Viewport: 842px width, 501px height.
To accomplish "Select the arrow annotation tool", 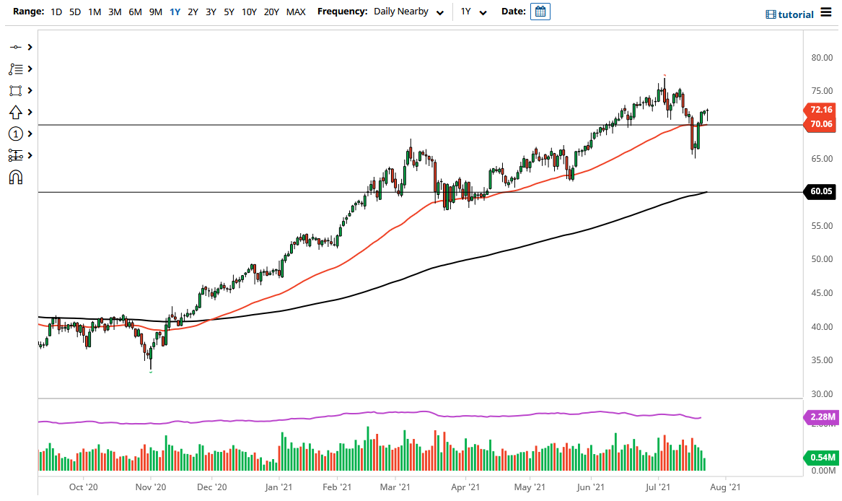I will 15,112.
